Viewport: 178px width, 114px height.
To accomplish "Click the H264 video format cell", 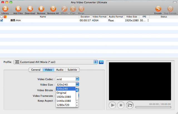I will [x=95, y=21].
